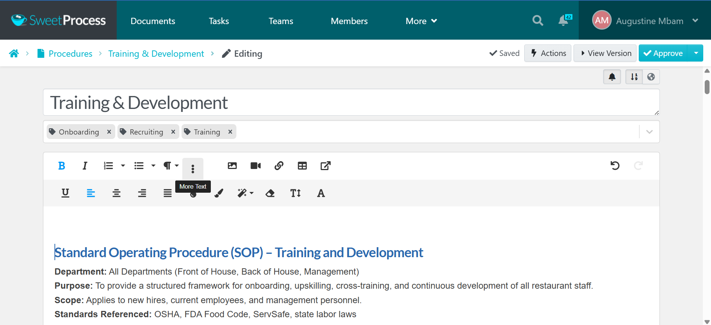This screenshot has width=711, height=325.
Task: Select the Training tag
Action: tap(206, 132)
